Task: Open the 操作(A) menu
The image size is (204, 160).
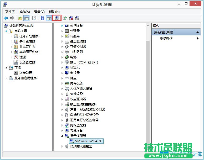Action: click(x=25, y=12)
